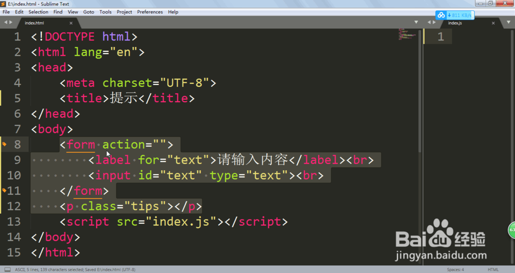Screen dimensions: 515x273
Task: Click the vertical scrollbar of index.html
Action: coord(420,91)
